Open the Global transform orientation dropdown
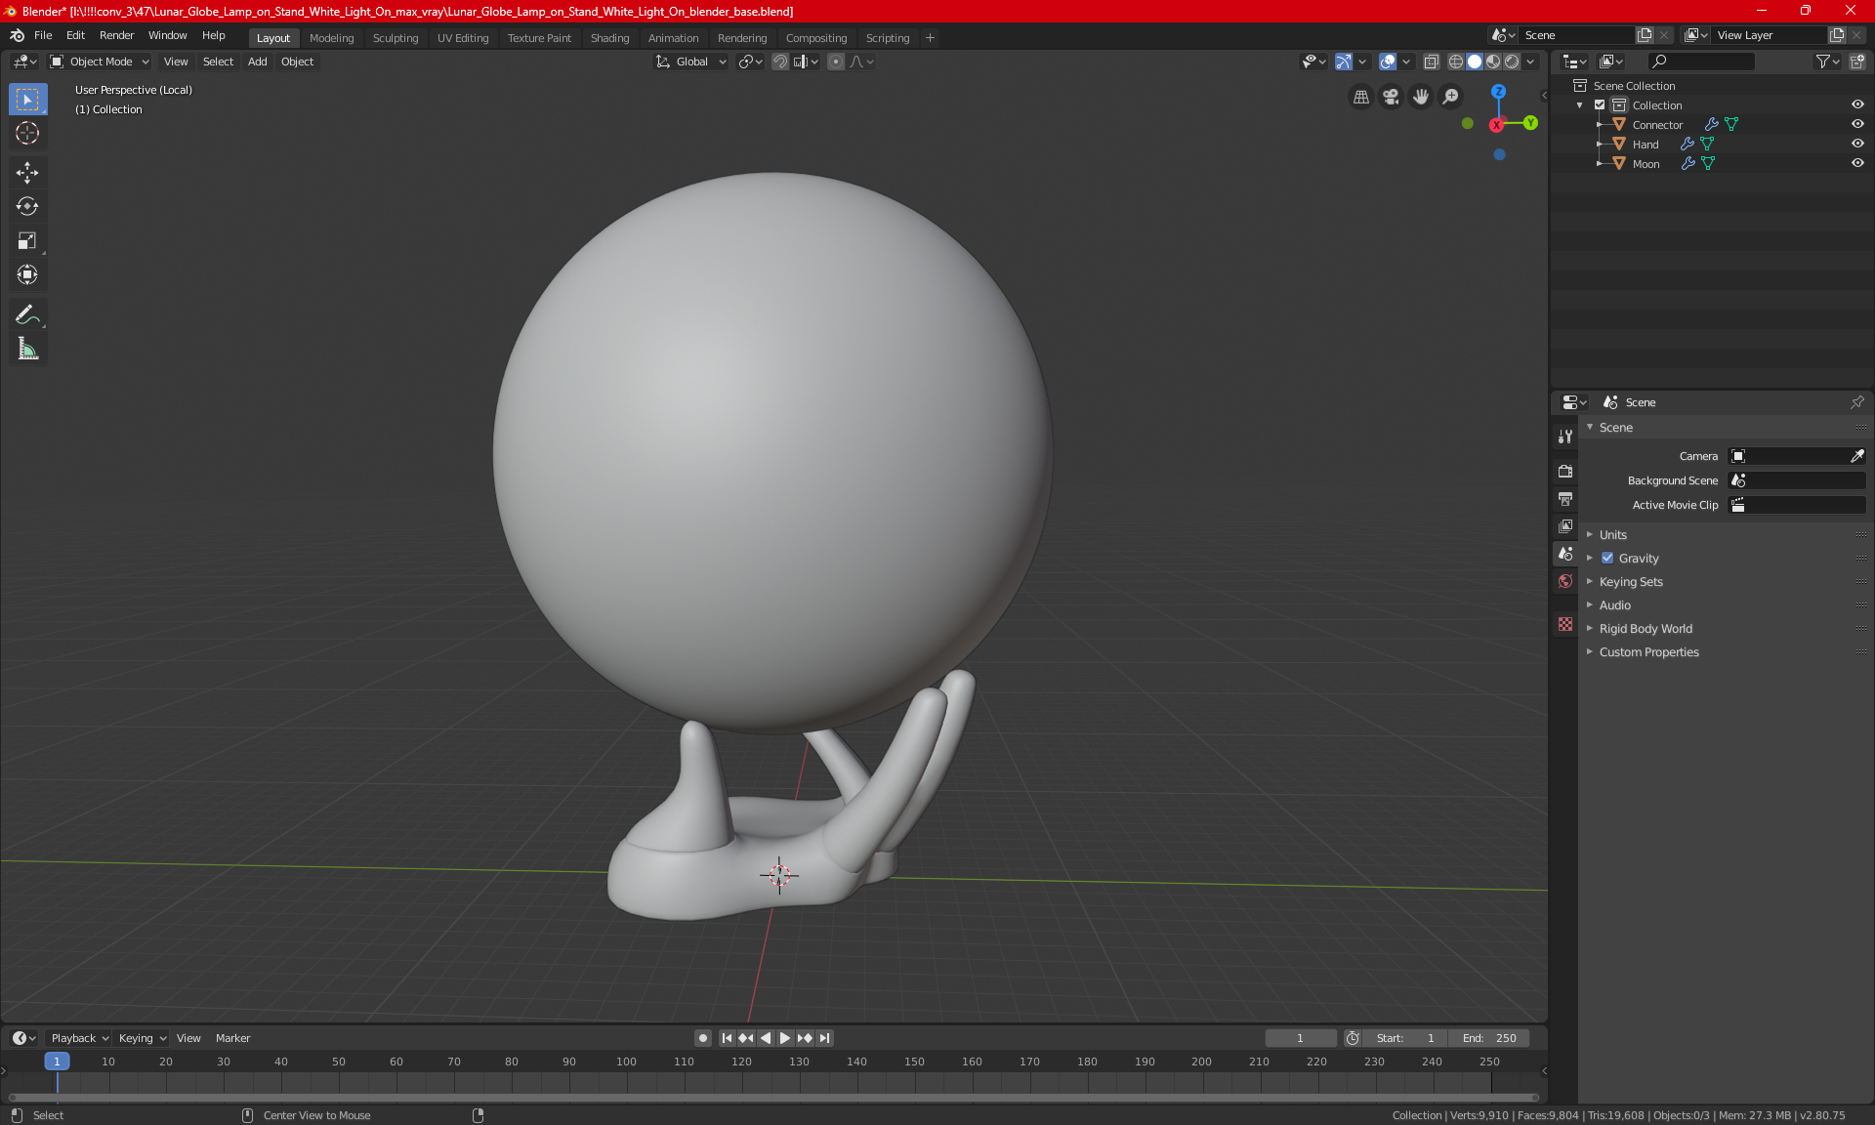 coord(691,62)
